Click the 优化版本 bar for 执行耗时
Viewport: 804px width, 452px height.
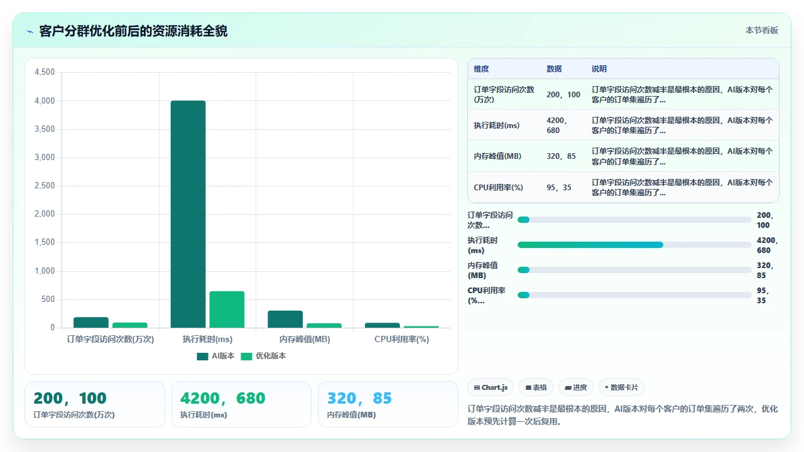227,309
